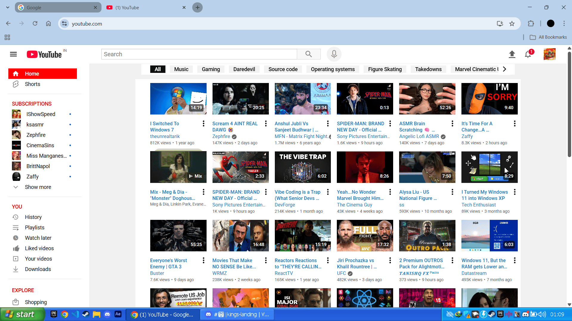The height and width of the screenshot is (321, 572).
Task: Select the Music filter chip
Action: tap(181, 69)
